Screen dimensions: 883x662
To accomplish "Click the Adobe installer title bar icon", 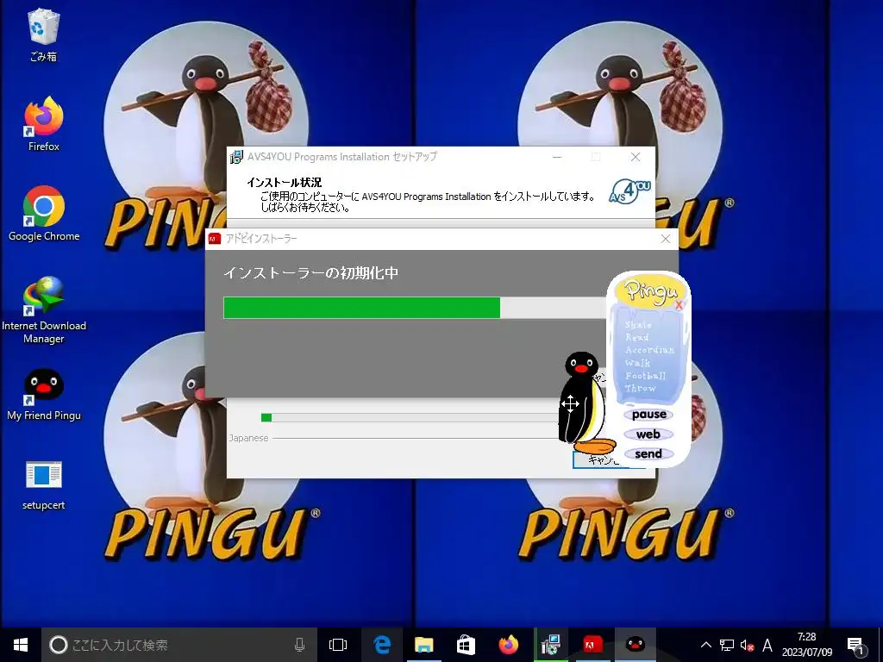I will point(215,239).
